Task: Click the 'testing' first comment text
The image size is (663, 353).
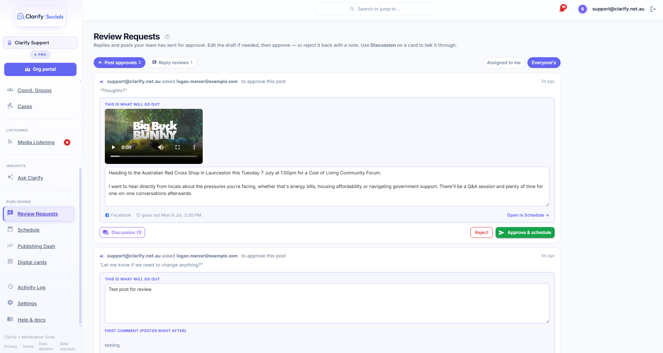Action: (112, 345)
